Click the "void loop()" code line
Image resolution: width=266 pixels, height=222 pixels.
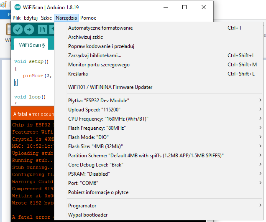tap(30, 97)
